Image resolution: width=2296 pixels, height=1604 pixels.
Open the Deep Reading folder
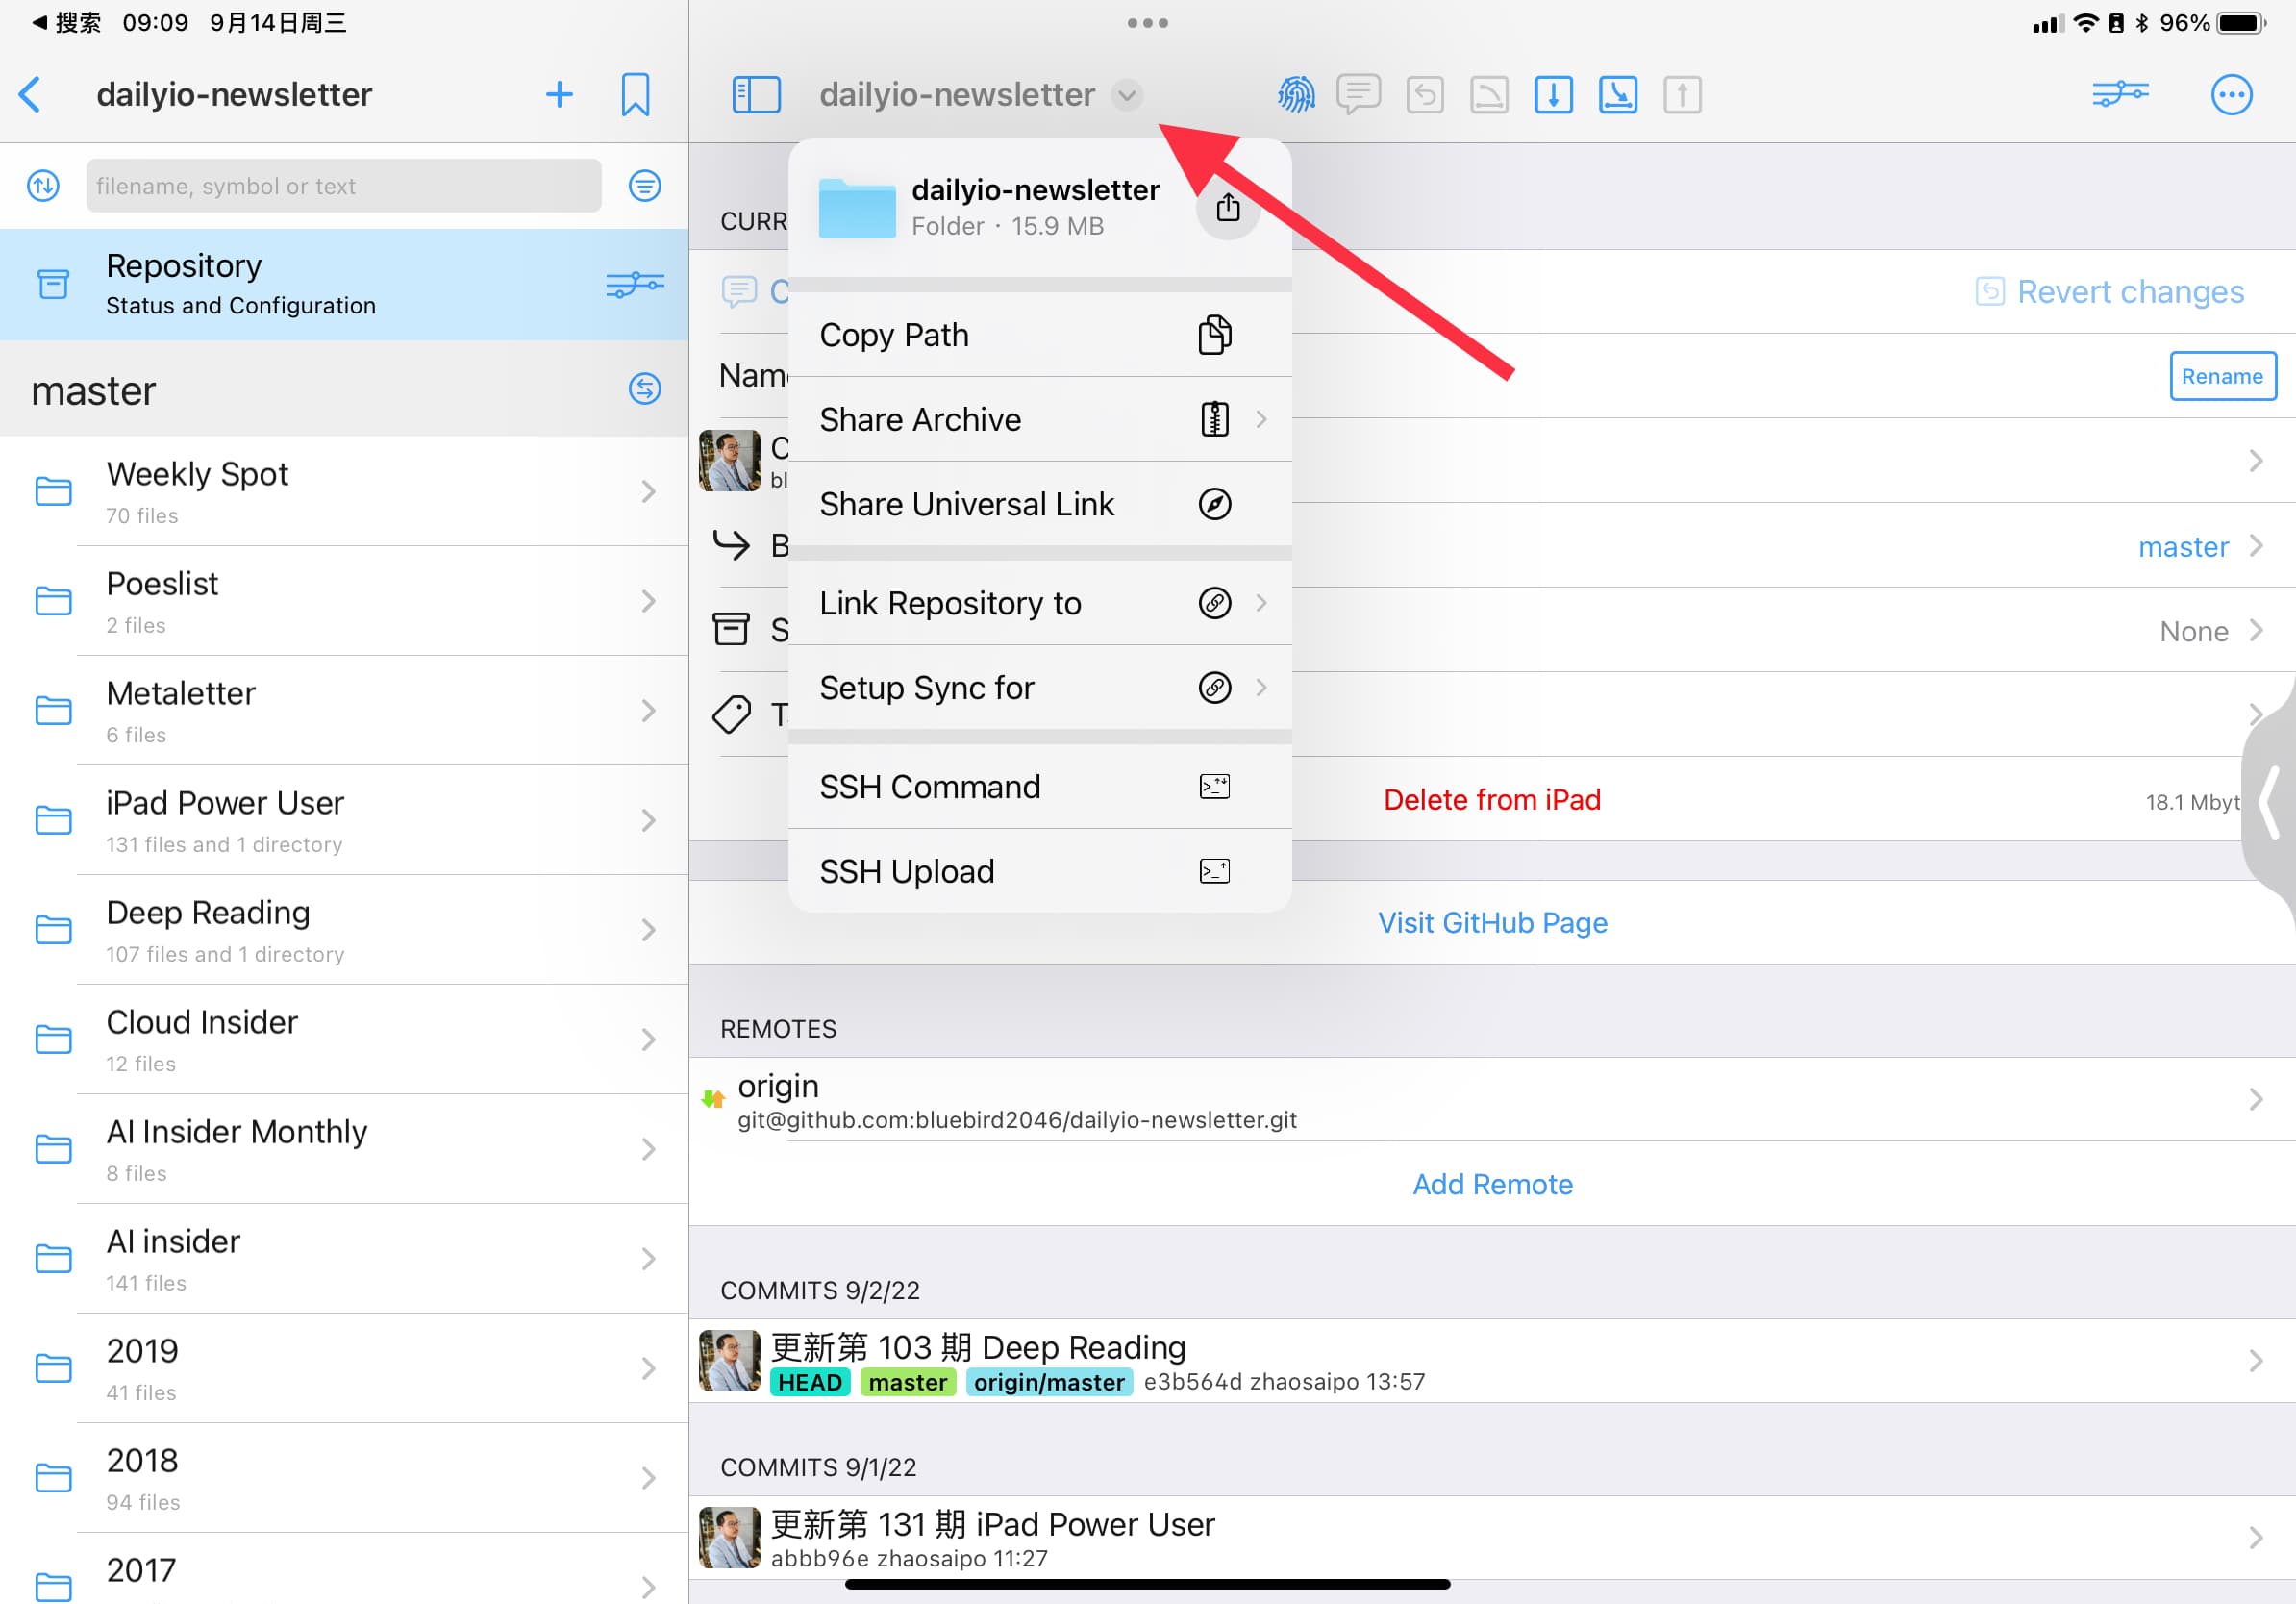pyautogui.click(x=344, y=930)
